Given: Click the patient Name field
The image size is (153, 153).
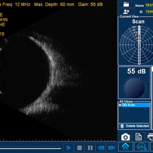Looking at the screenshot, I should tap(149, 5).
